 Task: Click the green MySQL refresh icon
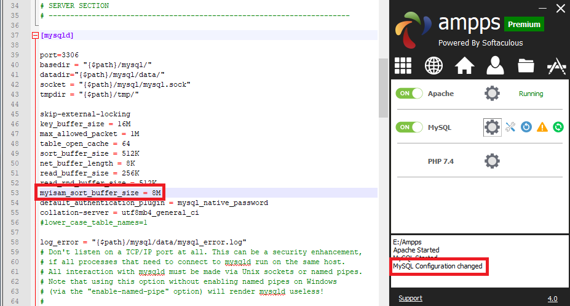click(x=558, y=127)
